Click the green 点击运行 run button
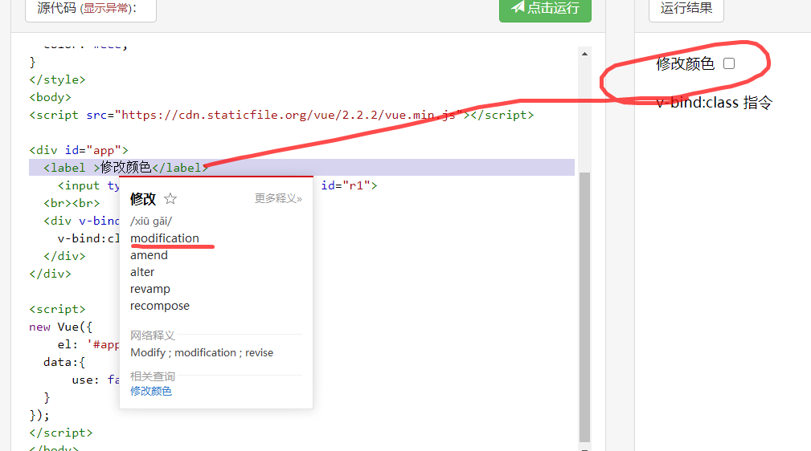 pyautogui.click(x=545, y=8)
